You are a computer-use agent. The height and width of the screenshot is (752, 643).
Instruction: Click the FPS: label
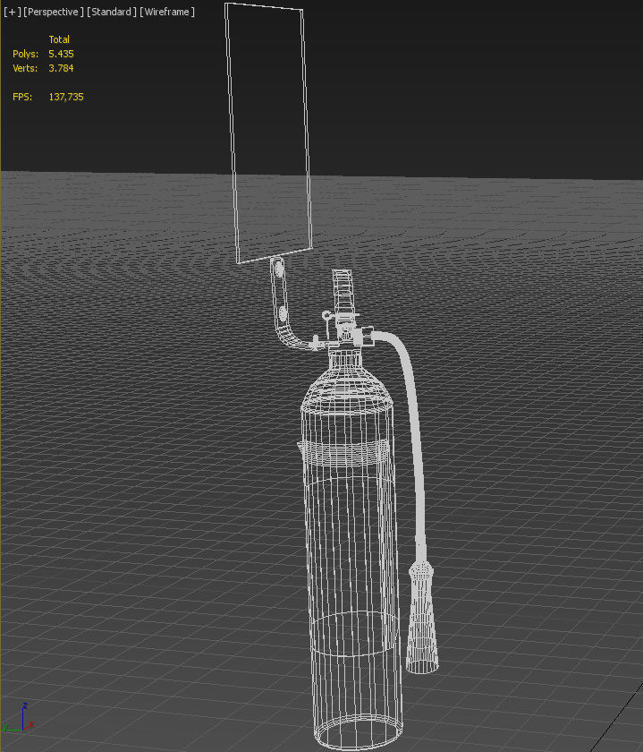(22, 97)
